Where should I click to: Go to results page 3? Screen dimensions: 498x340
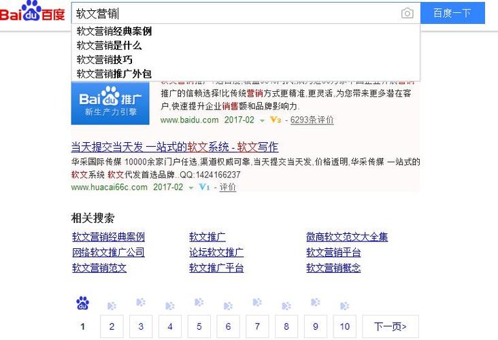pos(141,326)
